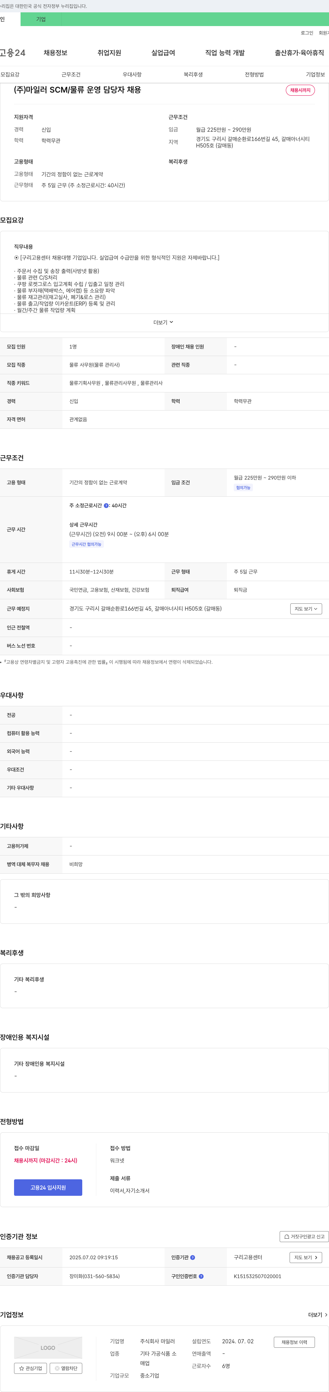Click the 협의가능 tag under 임금 조건
329x1392 pixels.
click(243, 487)
